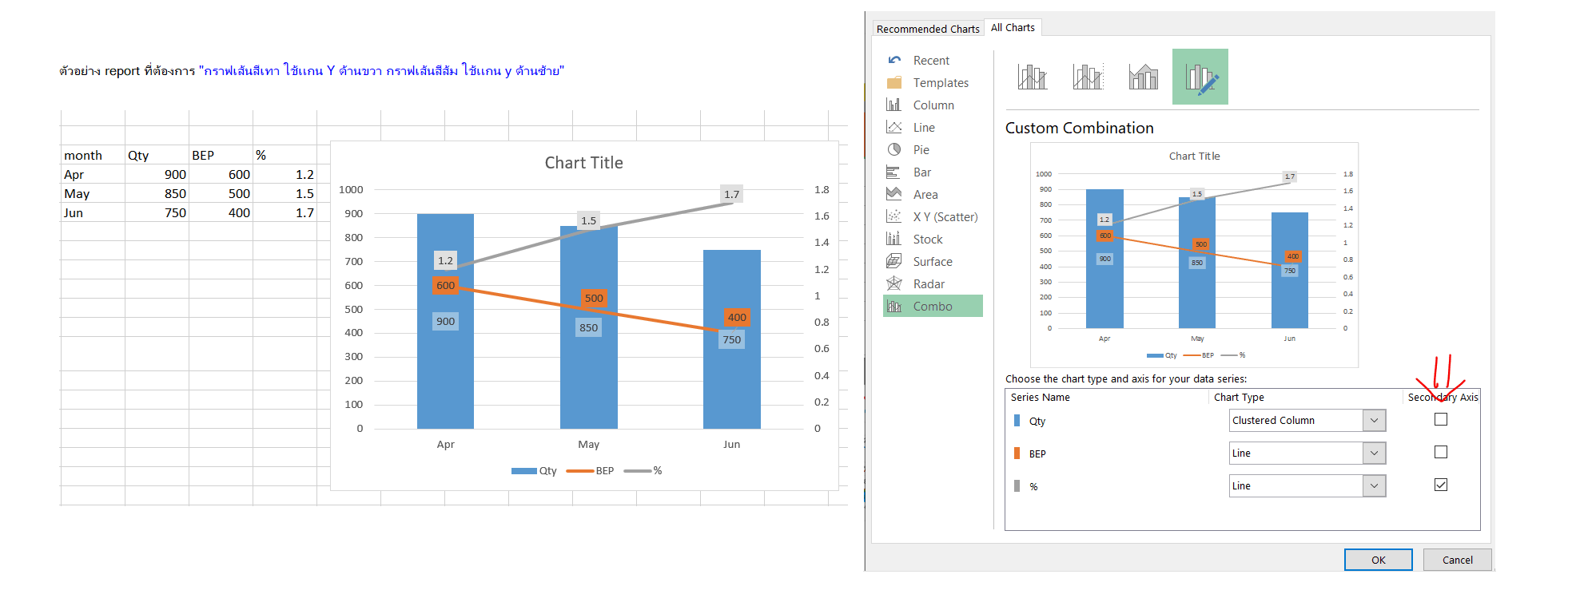The height and width of the screenshot is (602, 1584).
Task: Uncheck Secondary Axis for % series
Action: pyautogui.click(x=1441, y=485)
